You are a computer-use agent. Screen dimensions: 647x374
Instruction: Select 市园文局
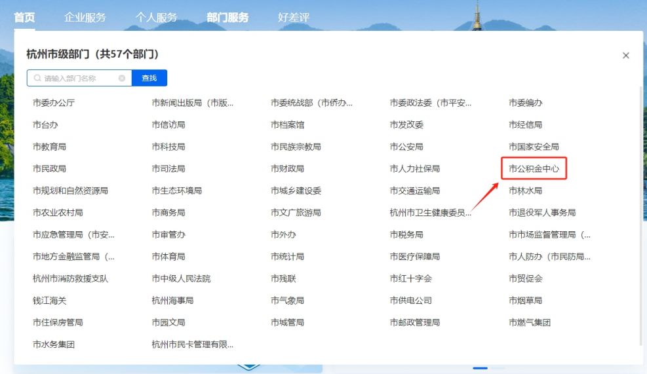click(x=168, y=322)
